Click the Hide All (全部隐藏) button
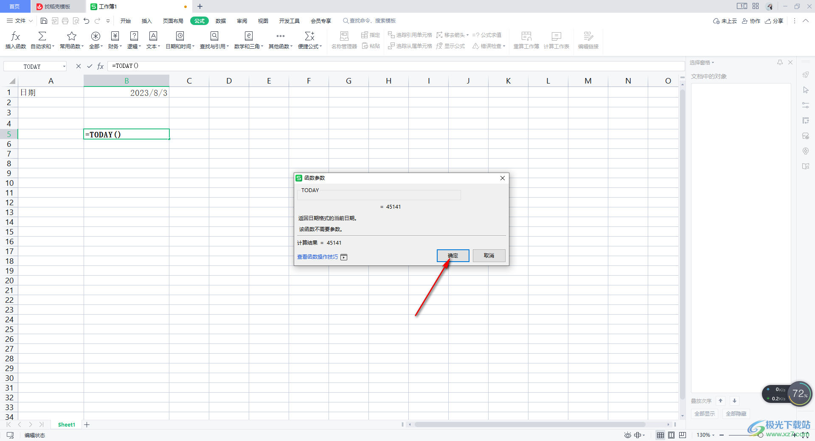The image size is (815, 441). pos(736,413)
